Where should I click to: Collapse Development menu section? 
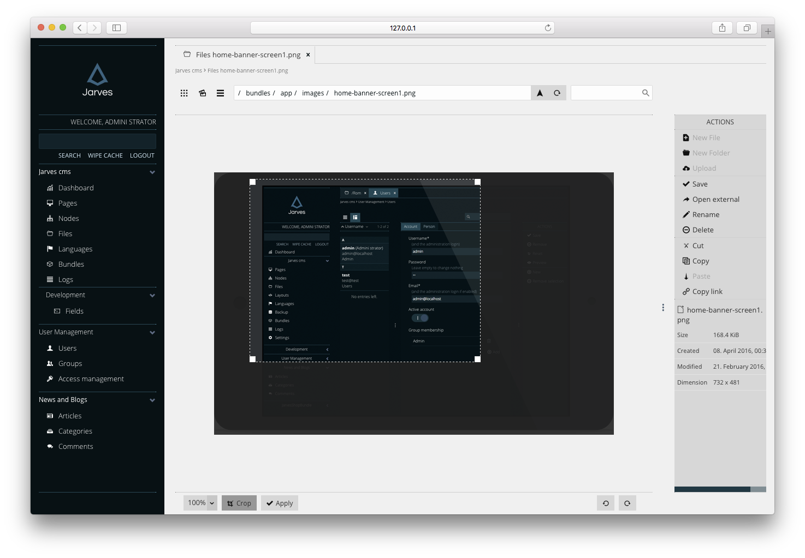pyautogui.click(x=152, y=296)
